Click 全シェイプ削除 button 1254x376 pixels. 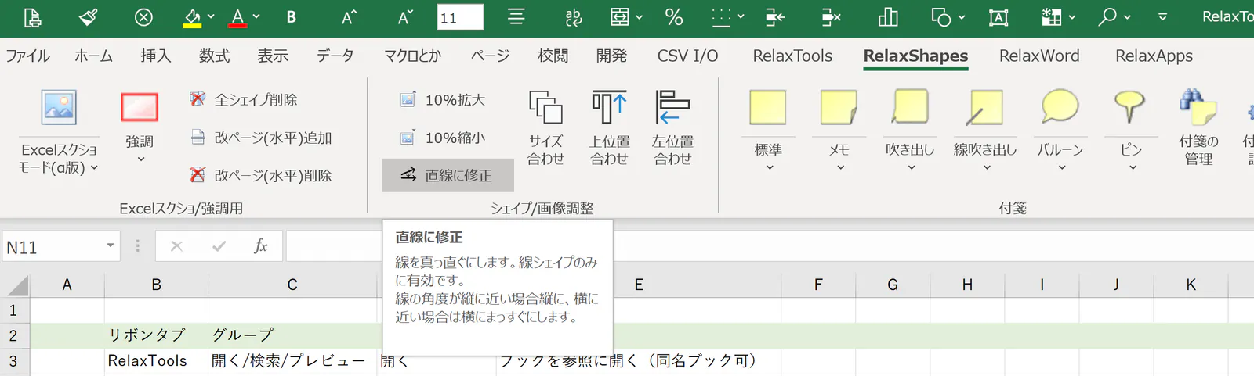244,99
